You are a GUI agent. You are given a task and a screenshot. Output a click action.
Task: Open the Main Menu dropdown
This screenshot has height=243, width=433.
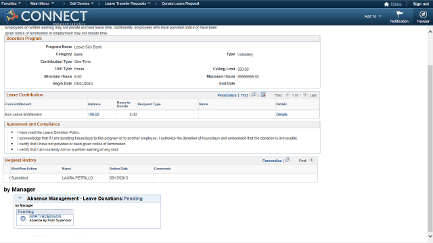click(42, 3)
